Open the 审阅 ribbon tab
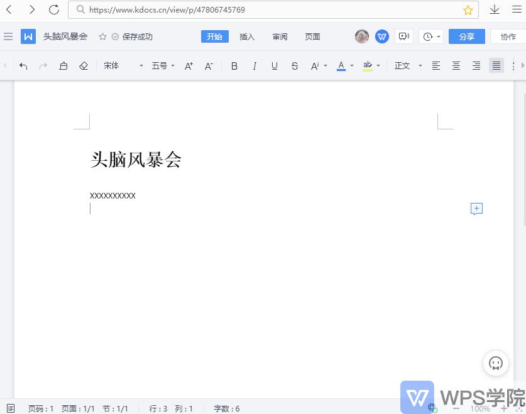This screenshot has width=526, height=414. coord(280,36)
